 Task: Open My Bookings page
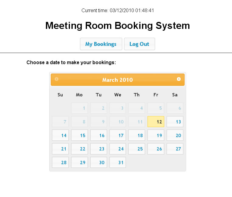point(101,44)
